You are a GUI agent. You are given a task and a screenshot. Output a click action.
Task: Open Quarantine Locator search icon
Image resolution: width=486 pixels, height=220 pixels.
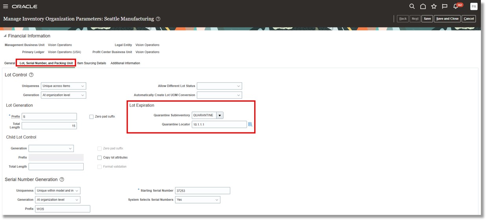tap(250, 124)
